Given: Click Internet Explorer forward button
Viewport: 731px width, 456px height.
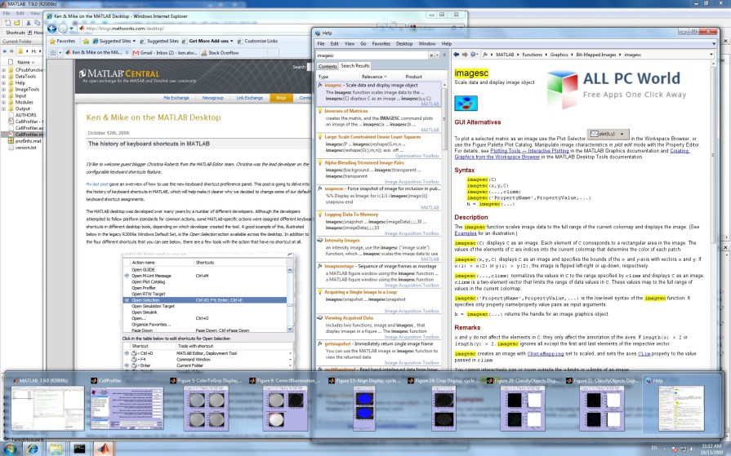Looking at the screenshot, I should click(x=63, y=29).
